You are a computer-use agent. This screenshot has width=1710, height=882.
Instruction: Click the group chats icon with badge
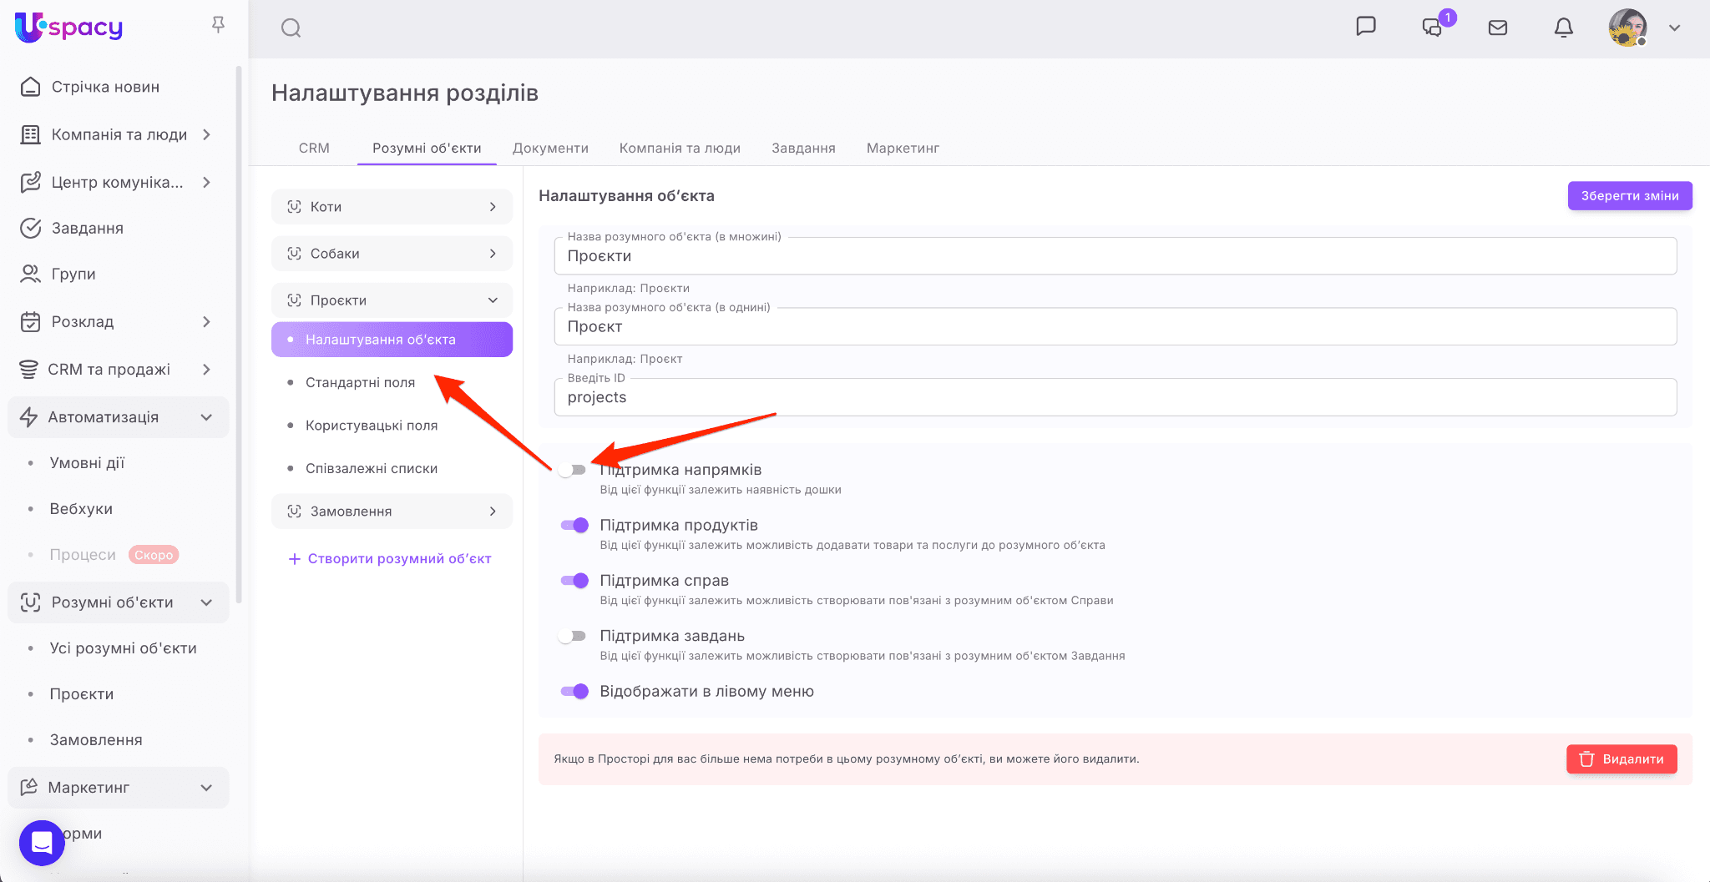click(x=1433, y=27)
